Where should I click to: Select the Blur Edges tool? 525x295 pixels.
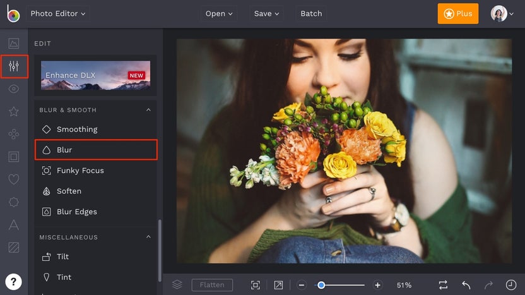coord(96,212)
